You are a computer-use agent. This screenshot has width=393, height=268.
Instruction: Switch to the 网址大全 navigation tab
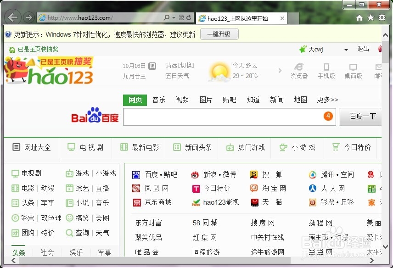(x=32, y=148)
